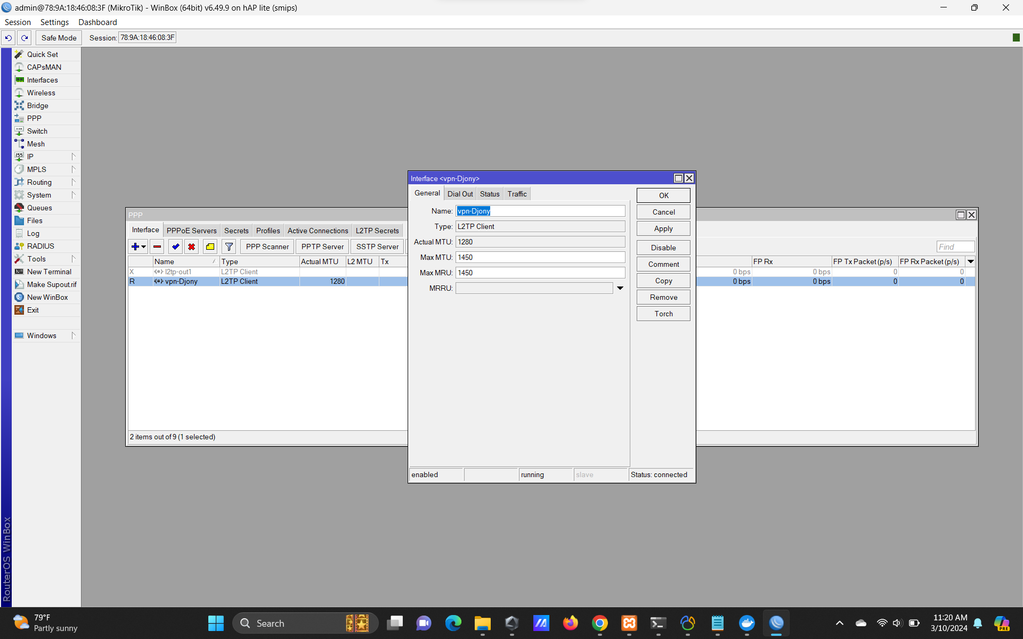This screenshot has height=639, width=1023.
Task: Open File Explorer from taskbar
Action: (x=482, y=623)
